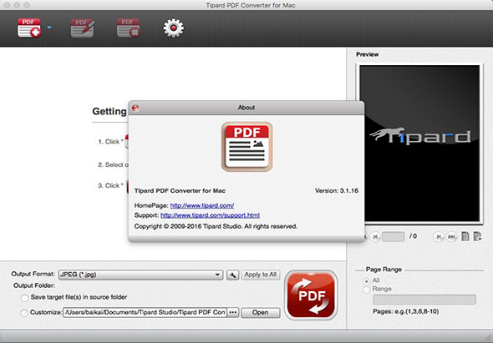Open the Tipard support.html link
Image resolution: width=493 pixels, height=343 pixels.
210,215
